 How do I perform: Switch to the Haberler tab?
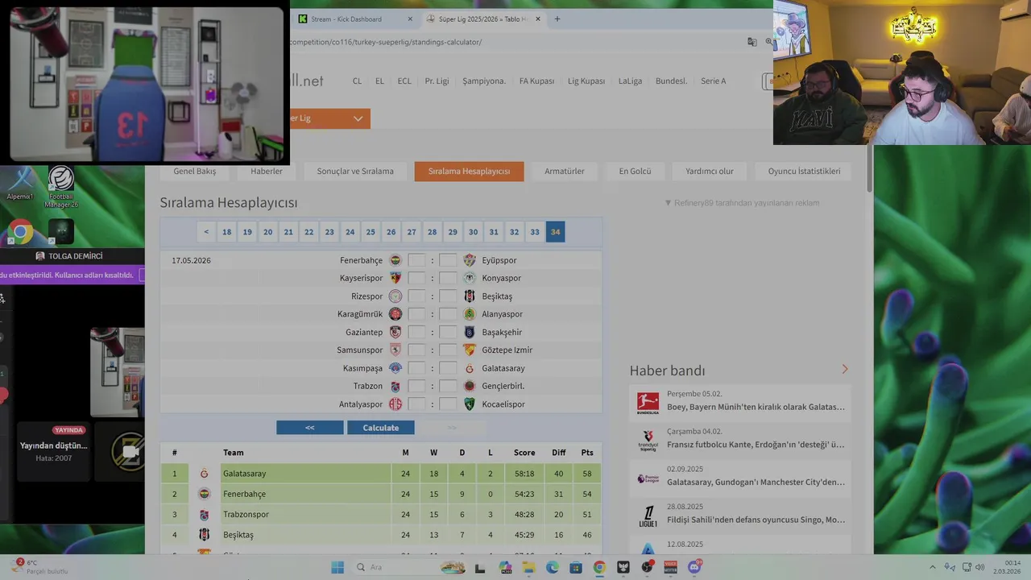[x=266, y=171]
